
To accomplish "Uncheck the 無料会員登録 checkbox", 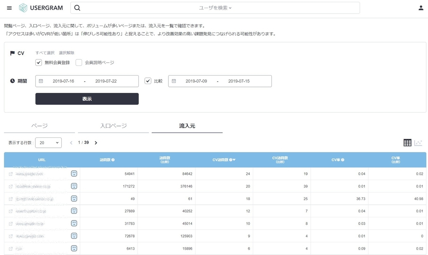I will click(39, 63).
